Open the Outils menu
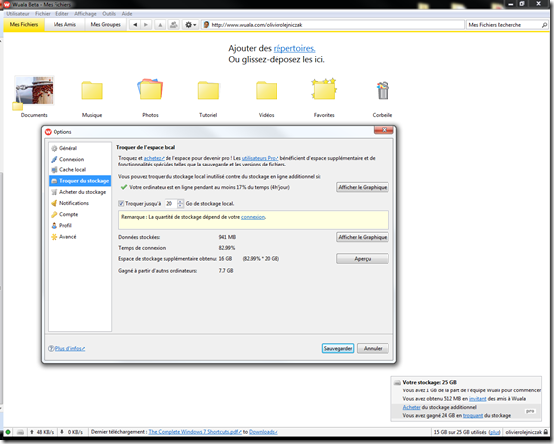 pyautogui.click(x=109, y=14)
